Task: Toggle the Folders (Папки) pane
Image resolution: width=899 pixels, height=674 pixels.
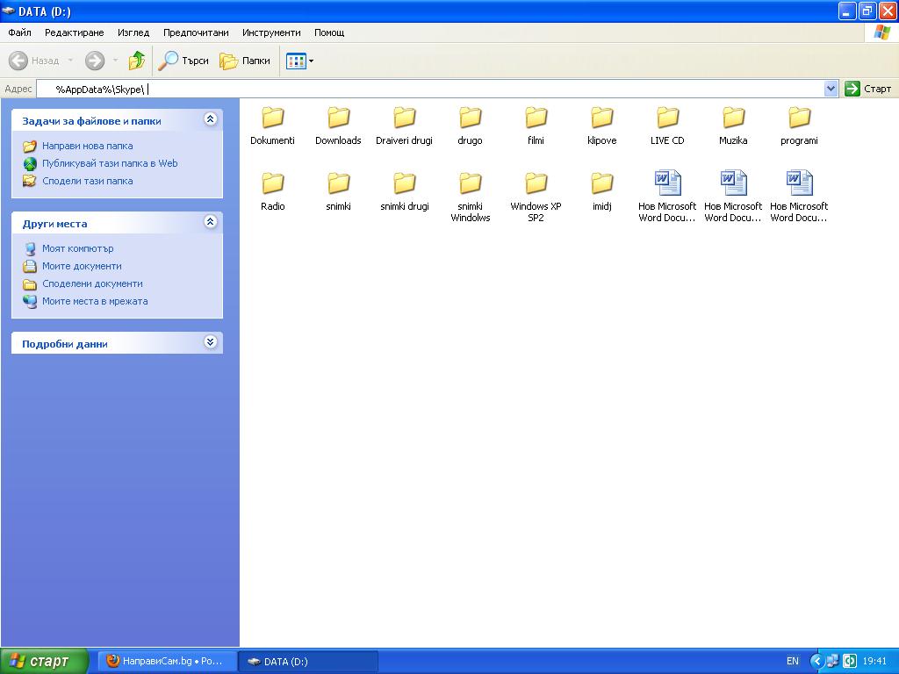Action: click(x=245, y=61)
